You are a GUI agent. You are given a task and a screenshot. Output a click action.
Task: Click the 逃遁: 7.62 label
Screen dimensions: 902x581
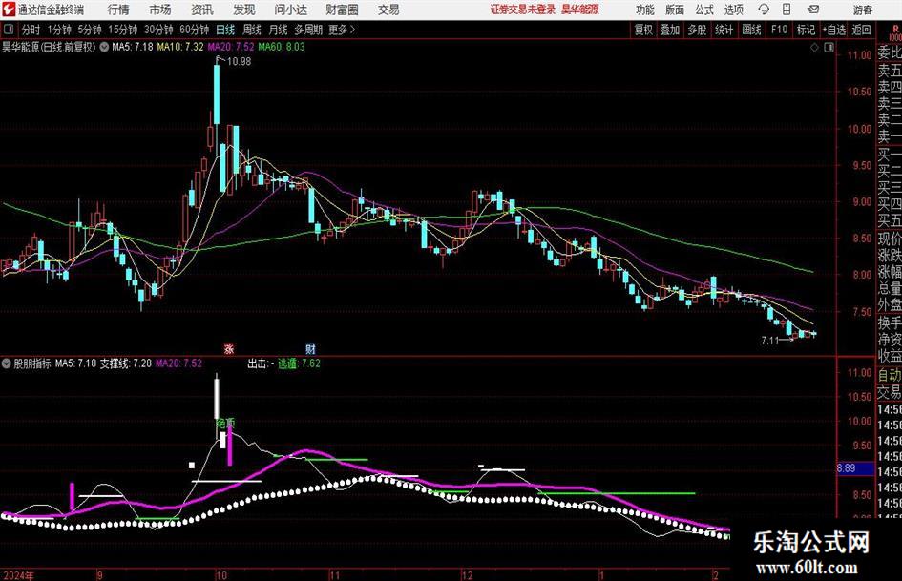(x=299, y=363)
